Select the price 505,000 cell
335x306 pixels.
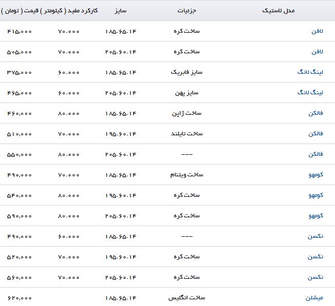(x=19, y=52)
